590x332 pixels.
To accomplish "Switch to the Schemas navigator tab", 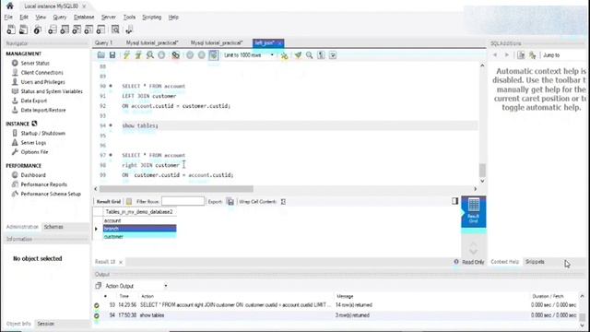I will click(53, 227).
